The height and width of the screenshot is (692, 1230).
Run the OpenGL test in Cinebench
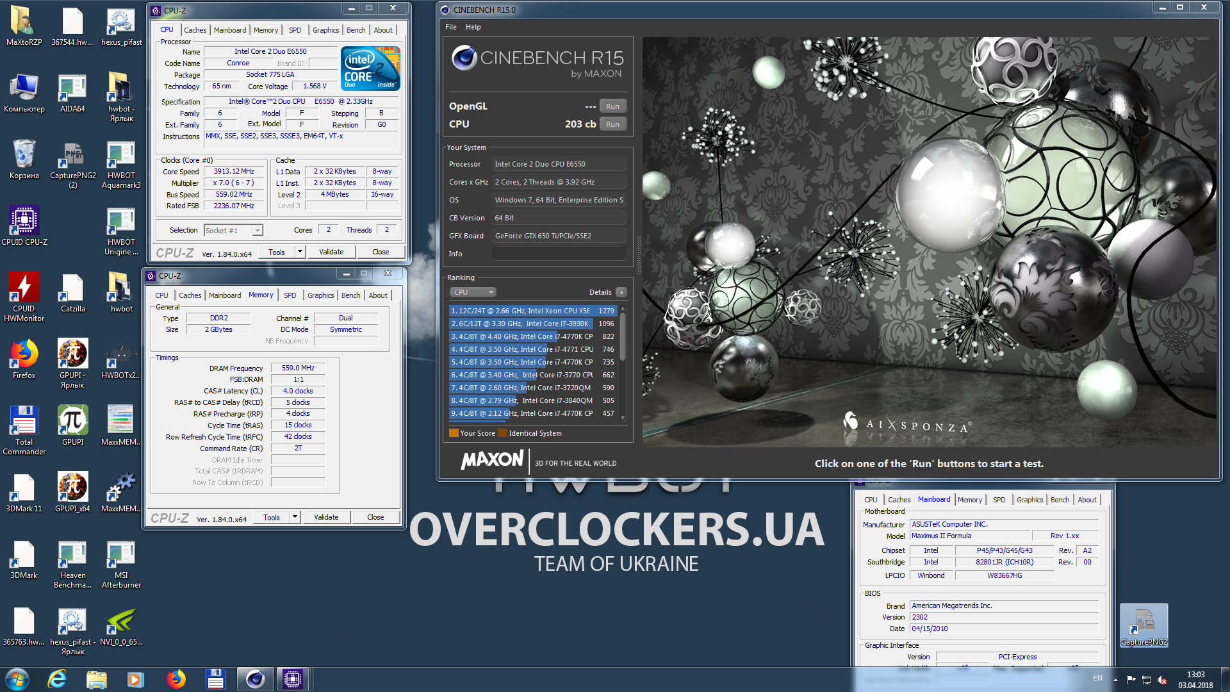(x=612, y=106)
